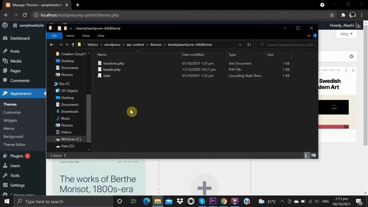Select Data (D:) drive
368x207 pixels.
pos(65,146)
